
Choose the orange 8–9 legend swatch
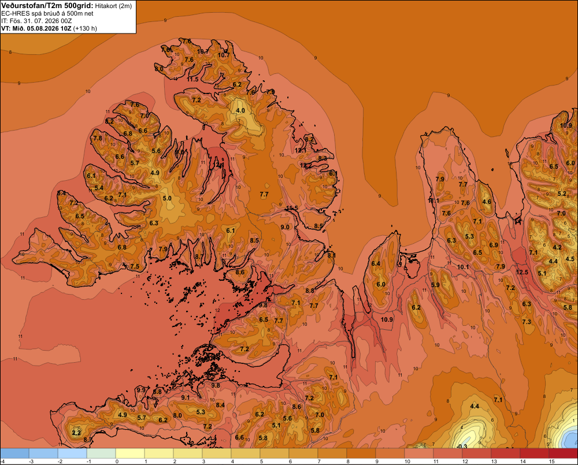361,453
